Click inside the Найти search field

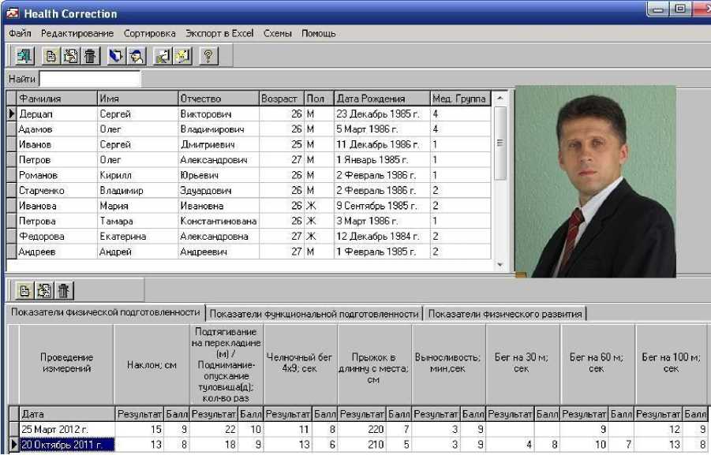click(90, 79)
